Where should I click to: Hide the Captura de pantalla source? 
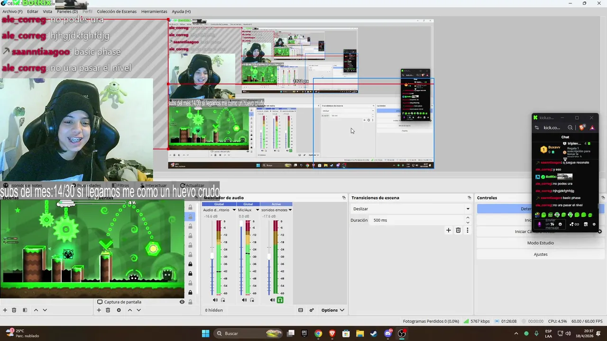[182, 302]
